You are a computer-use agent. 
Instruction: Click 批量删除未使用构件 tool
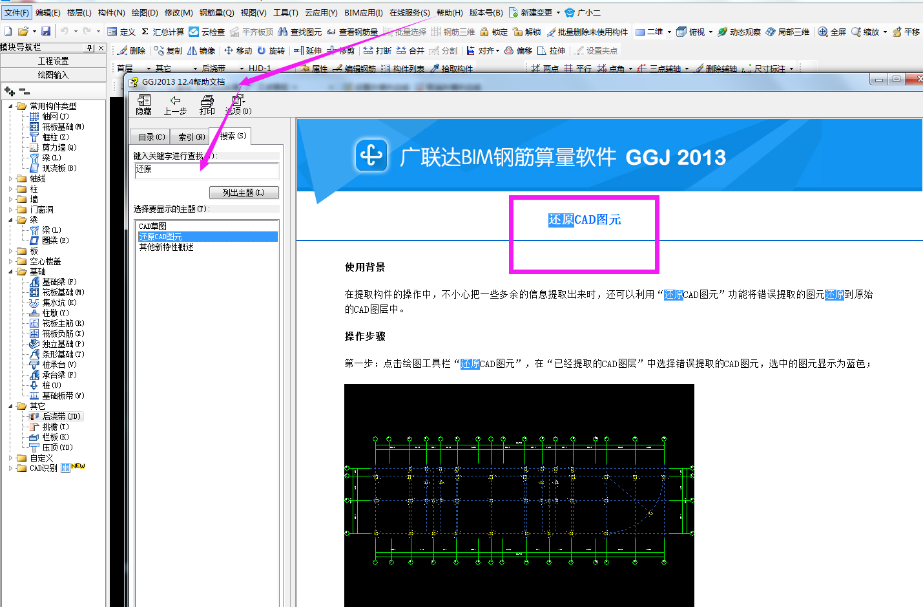point(587,32)
